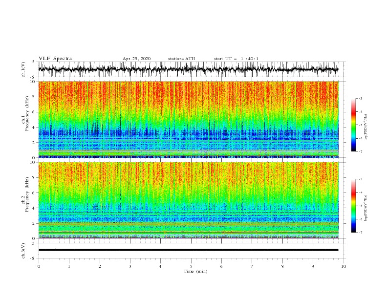
Task: Click the "4" minute tick label
Action: (160, 266)
